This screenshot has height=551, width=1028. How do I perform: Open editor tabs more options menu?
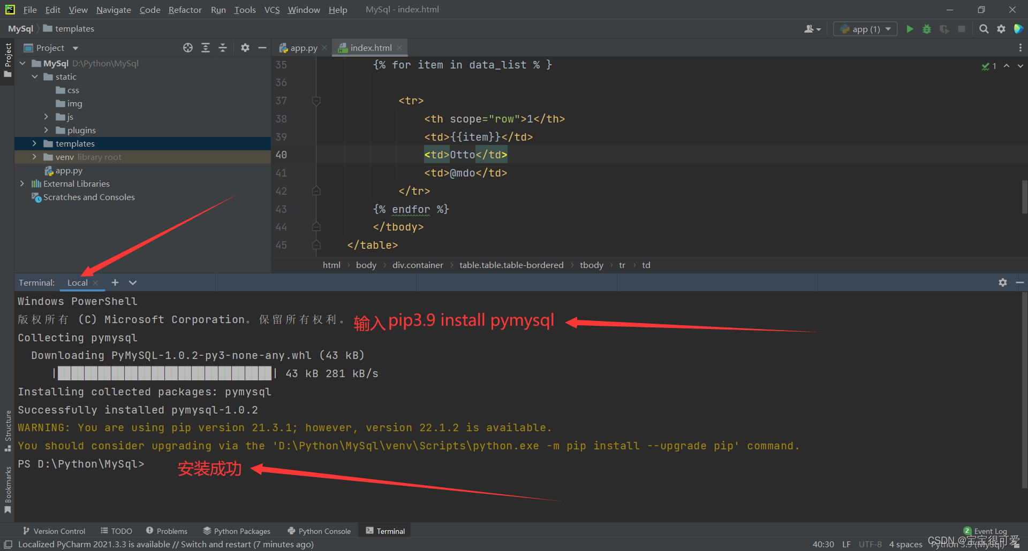[1021, 48]
